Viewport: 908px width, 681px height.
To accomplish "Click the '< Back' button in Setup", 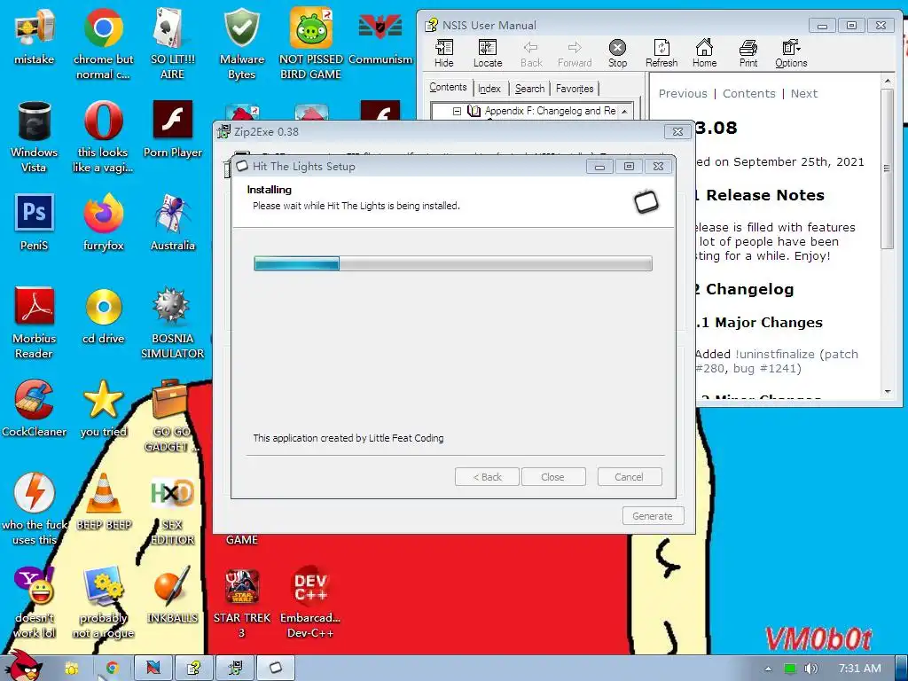I will 487,477.
